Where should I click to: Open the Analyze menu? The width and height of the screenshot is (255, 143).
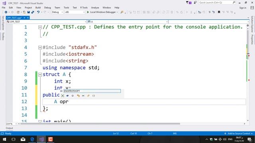[95, 8]
